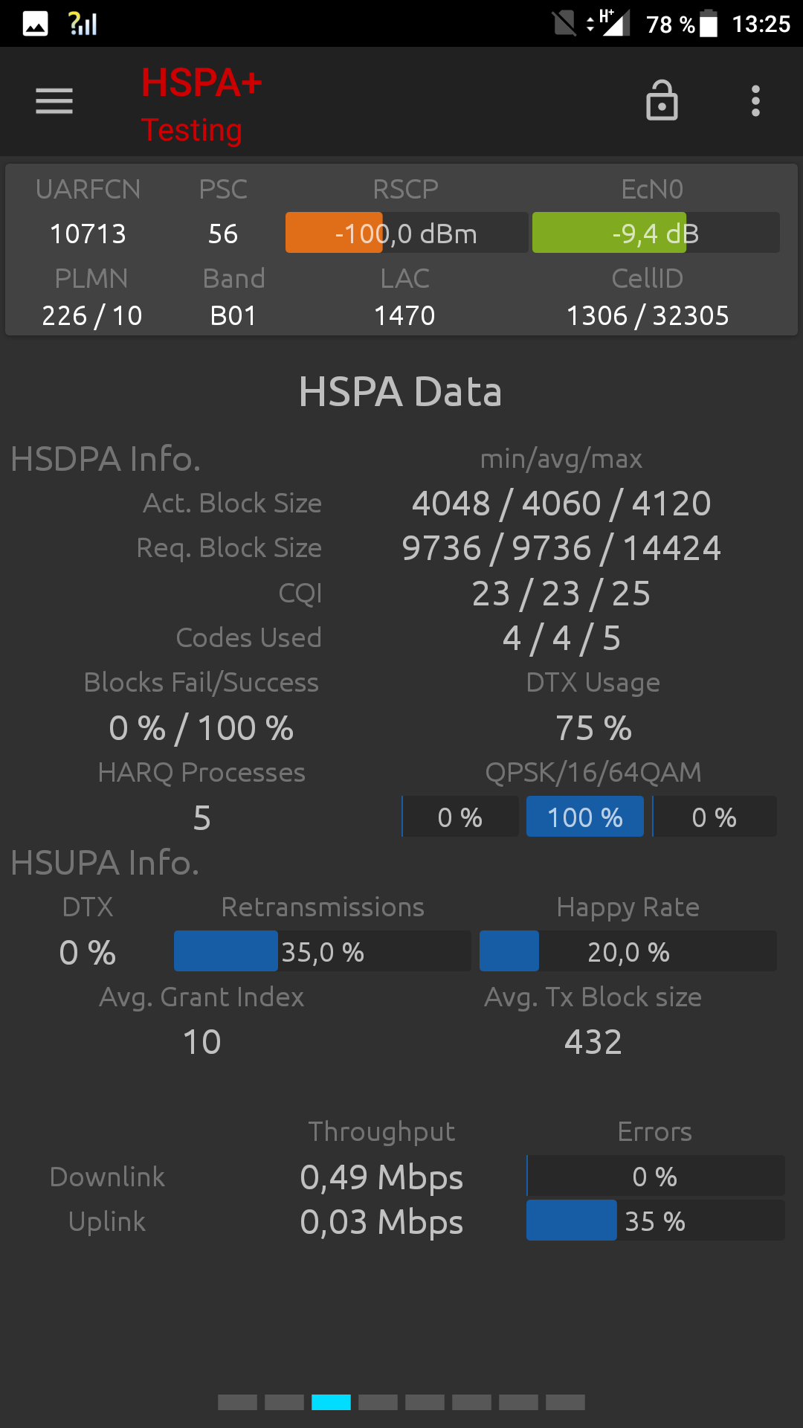Tap the battery icon in status bar
Viewport: 803px width, 1428px height.
pyautogui.click(x=709, y=23)
